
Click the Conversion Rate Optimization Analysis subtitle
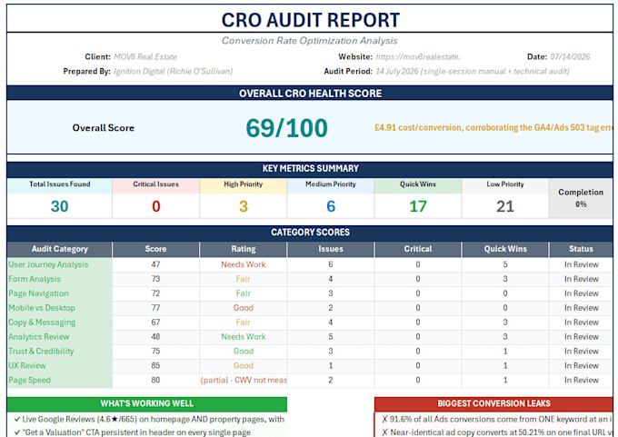pyautogui.click(x=309, y=41)
